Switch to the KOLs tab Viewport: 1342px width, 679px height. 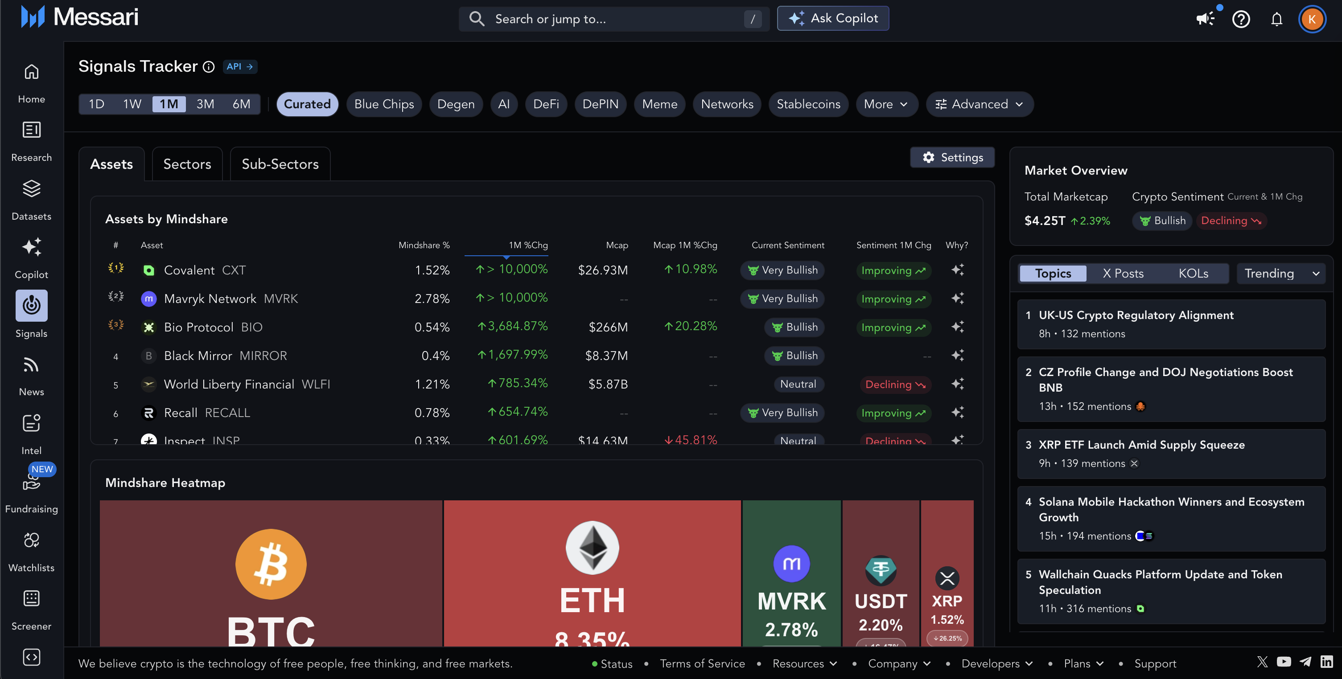pyautogui.click(x=1193, y=274)
